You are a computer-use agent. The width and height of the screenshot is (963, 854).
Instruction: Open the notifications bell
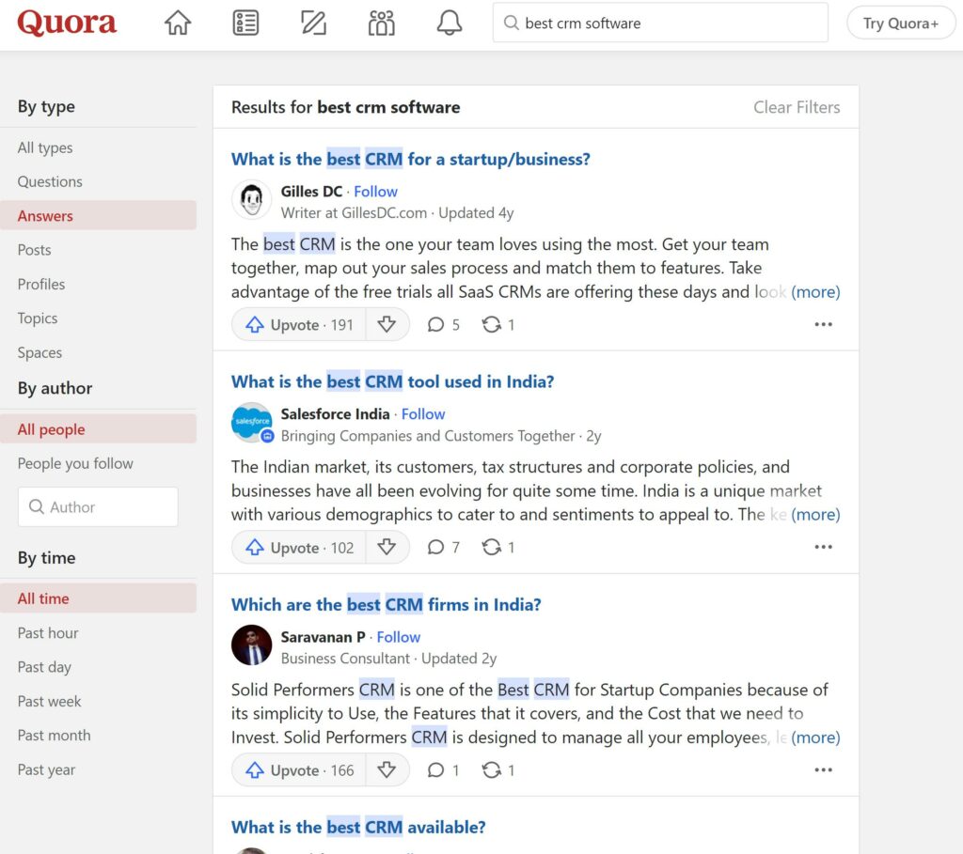click(449, 23)
